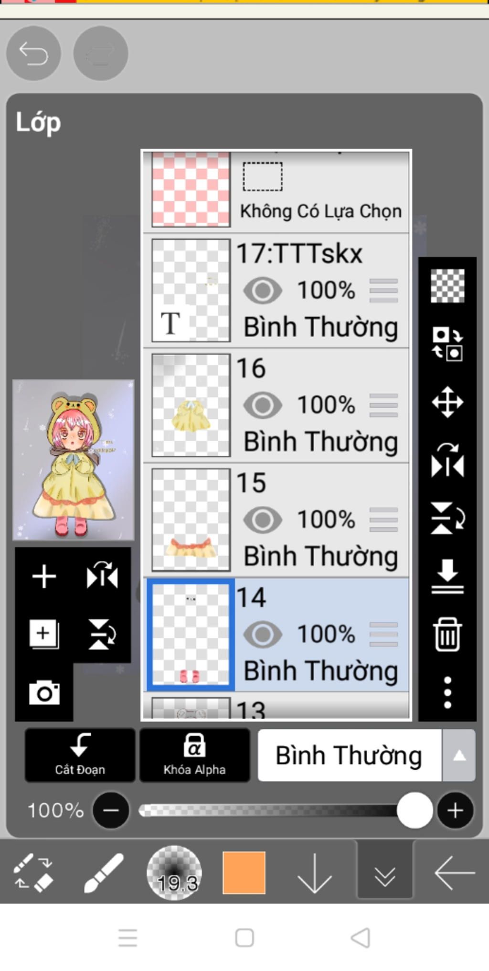Add a new layer with plus icon

tap(44, 576)
